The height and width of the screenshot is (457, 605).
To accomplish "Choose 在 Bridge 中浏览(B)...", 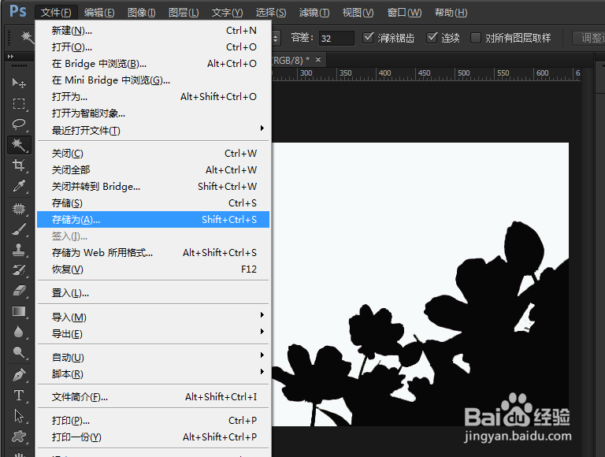I will pyautogui.click(x=153, y=64).
